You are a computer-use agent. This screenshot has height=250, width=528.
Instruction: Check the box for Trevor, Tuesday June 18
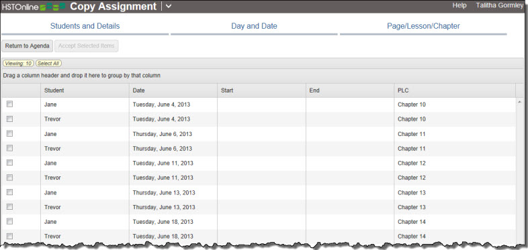tap(10, 235)
